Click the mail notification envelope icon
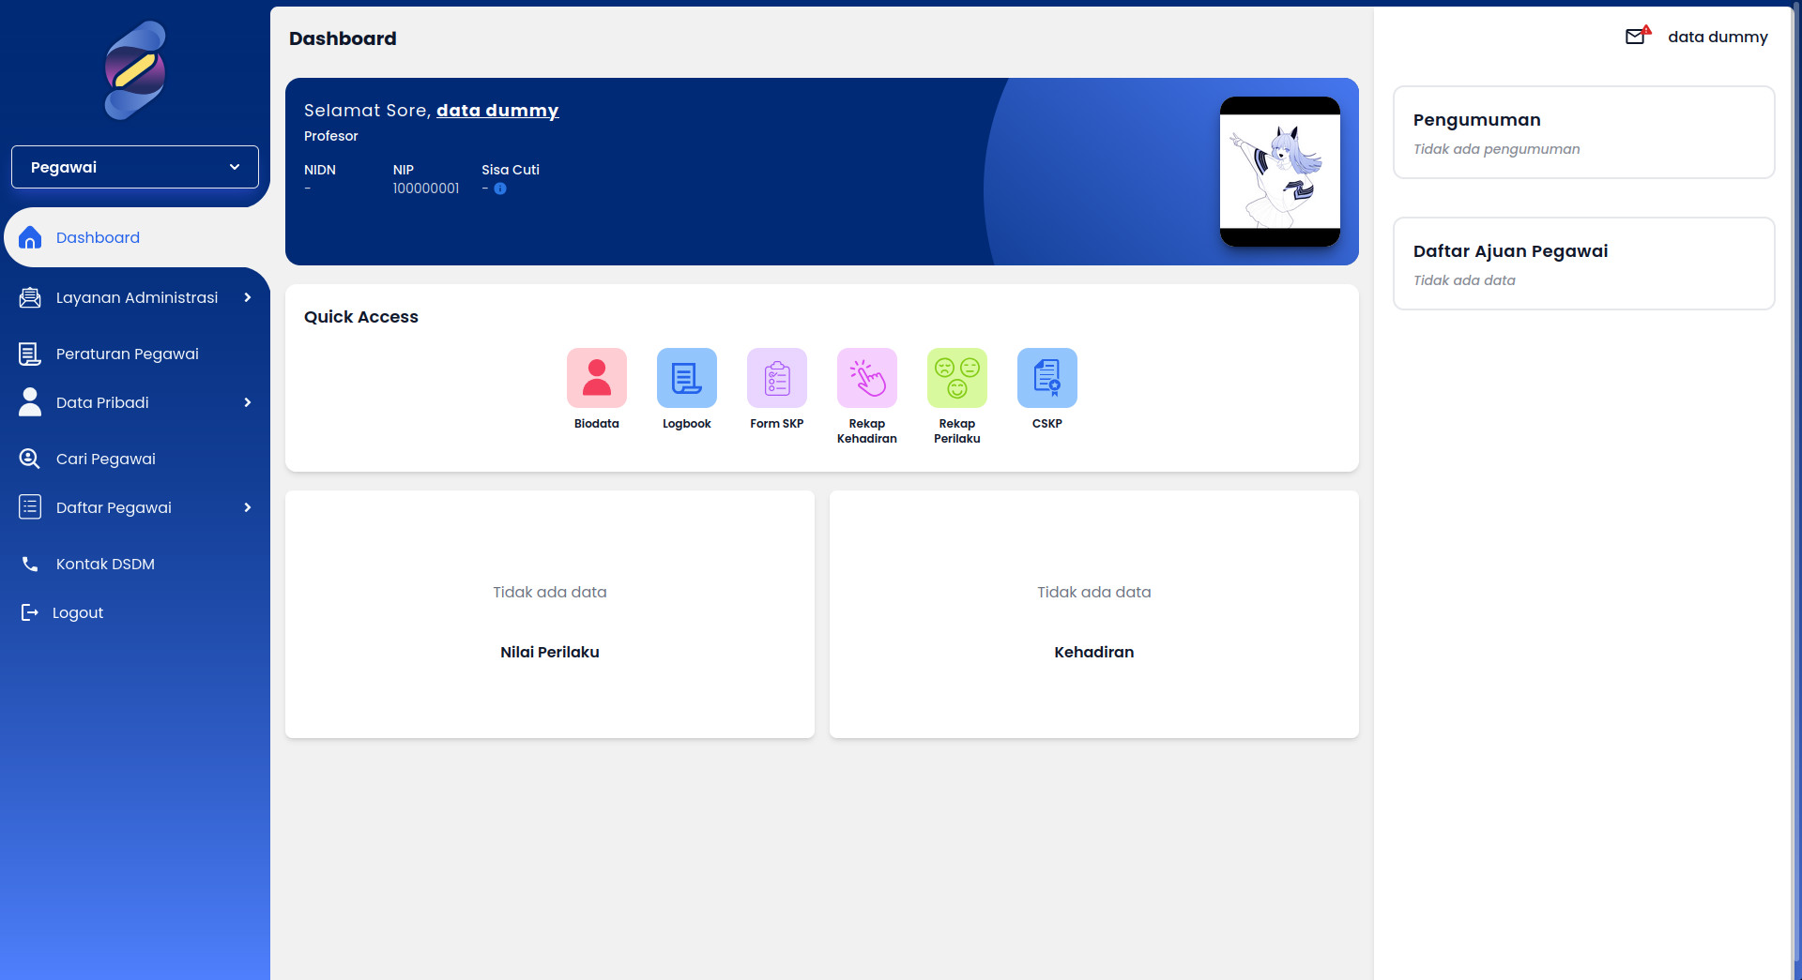1802x980 pixels. [1637, 37]
